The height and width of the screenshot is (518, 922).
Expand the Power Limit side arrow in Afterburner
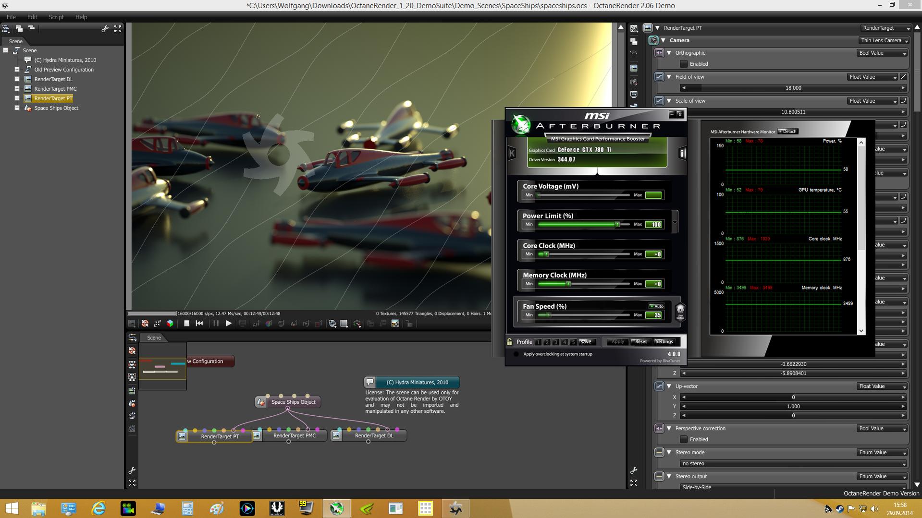[675, 222]
